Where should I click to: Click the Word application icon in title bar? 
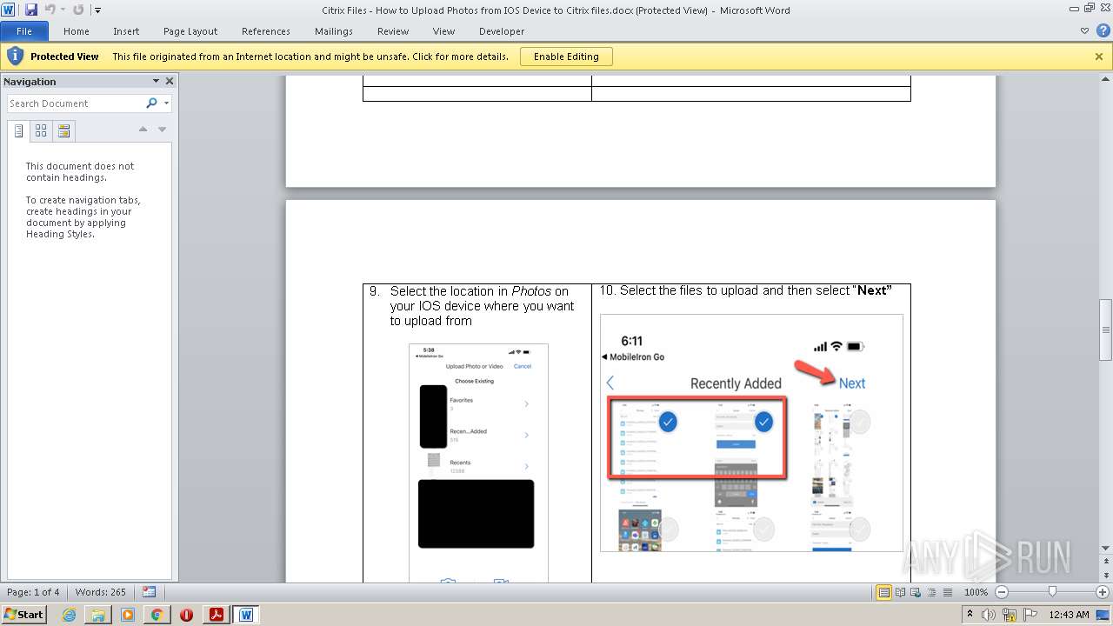tap(9, 10)
